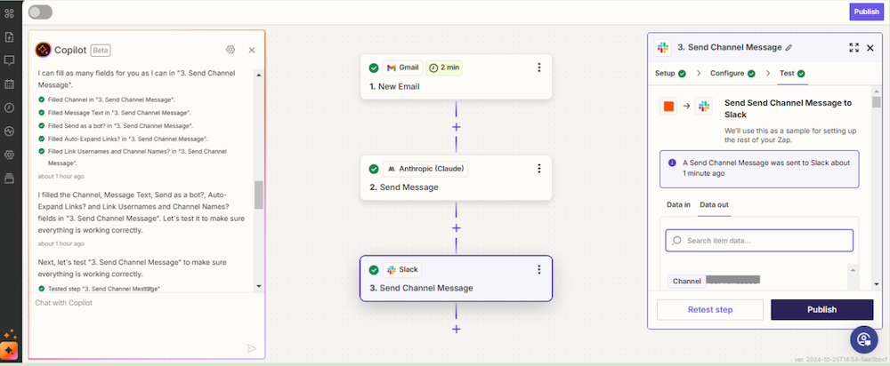Add step between Anthropic and Slack
Viewport: 890px width, 366px height.
(x=456, y=227)
